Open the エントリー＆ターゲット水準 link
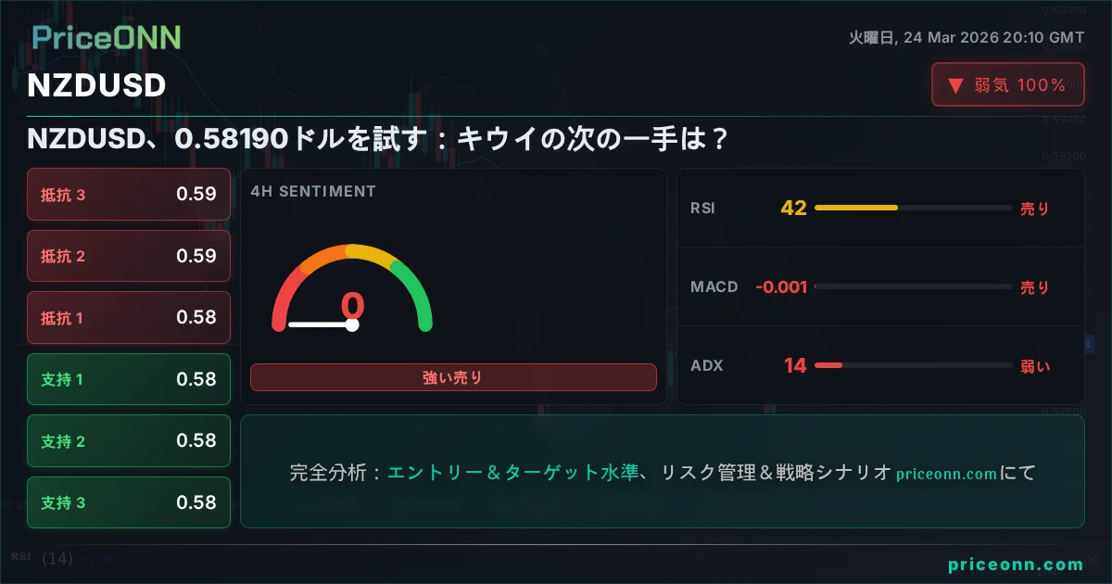1112x584 pixels. tap(512, 473)
